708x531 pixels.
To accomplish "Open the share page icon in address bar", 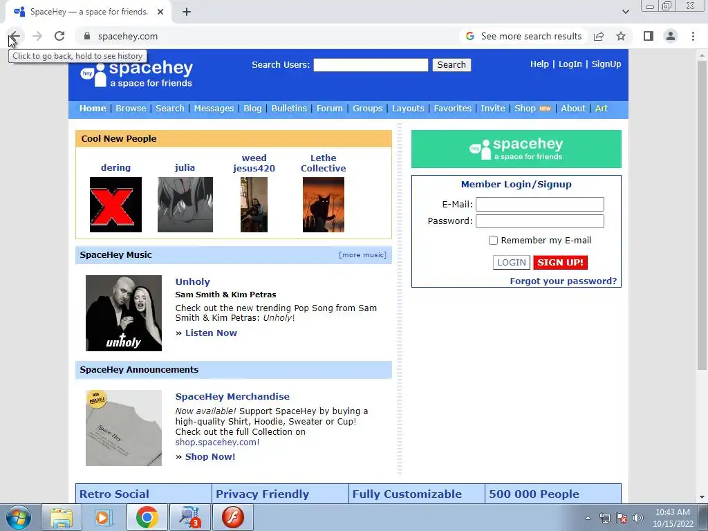I will pyautogui.click(x=599, y=36).
